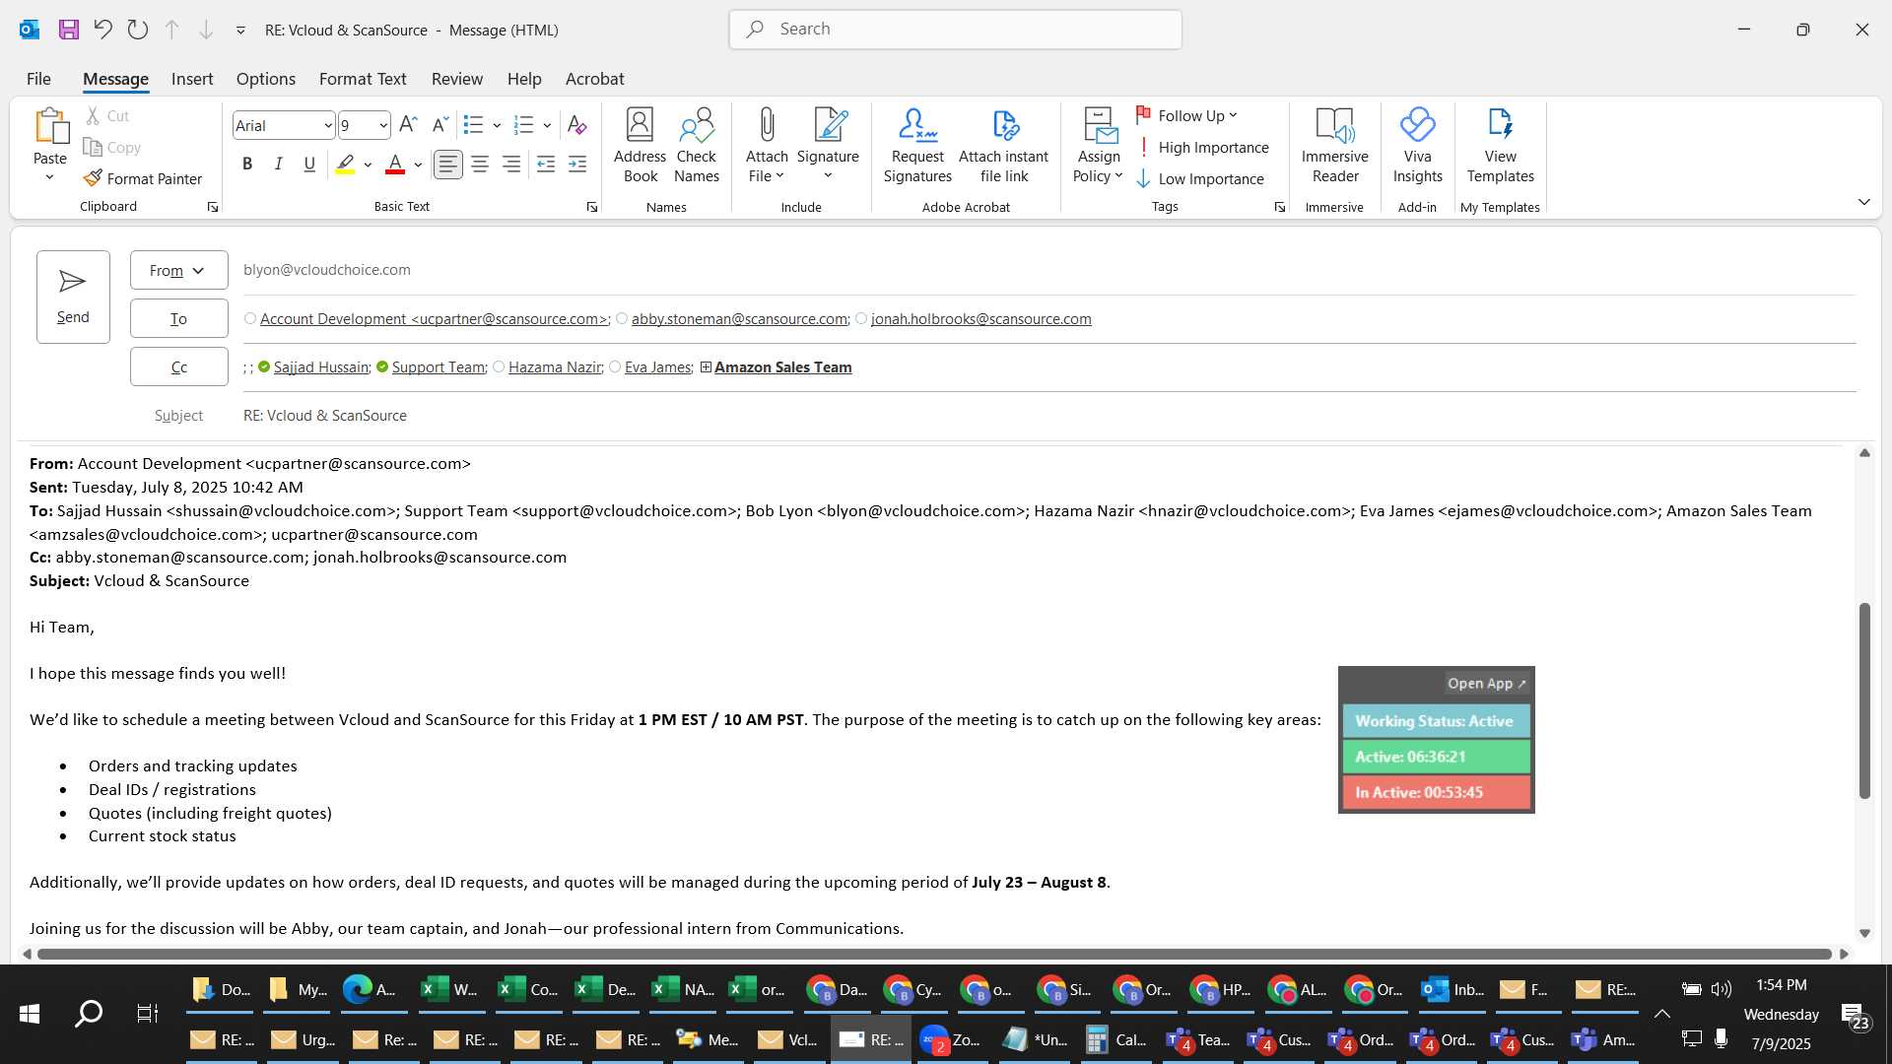
Task: Open the Address Book
Action: [641, 145]
